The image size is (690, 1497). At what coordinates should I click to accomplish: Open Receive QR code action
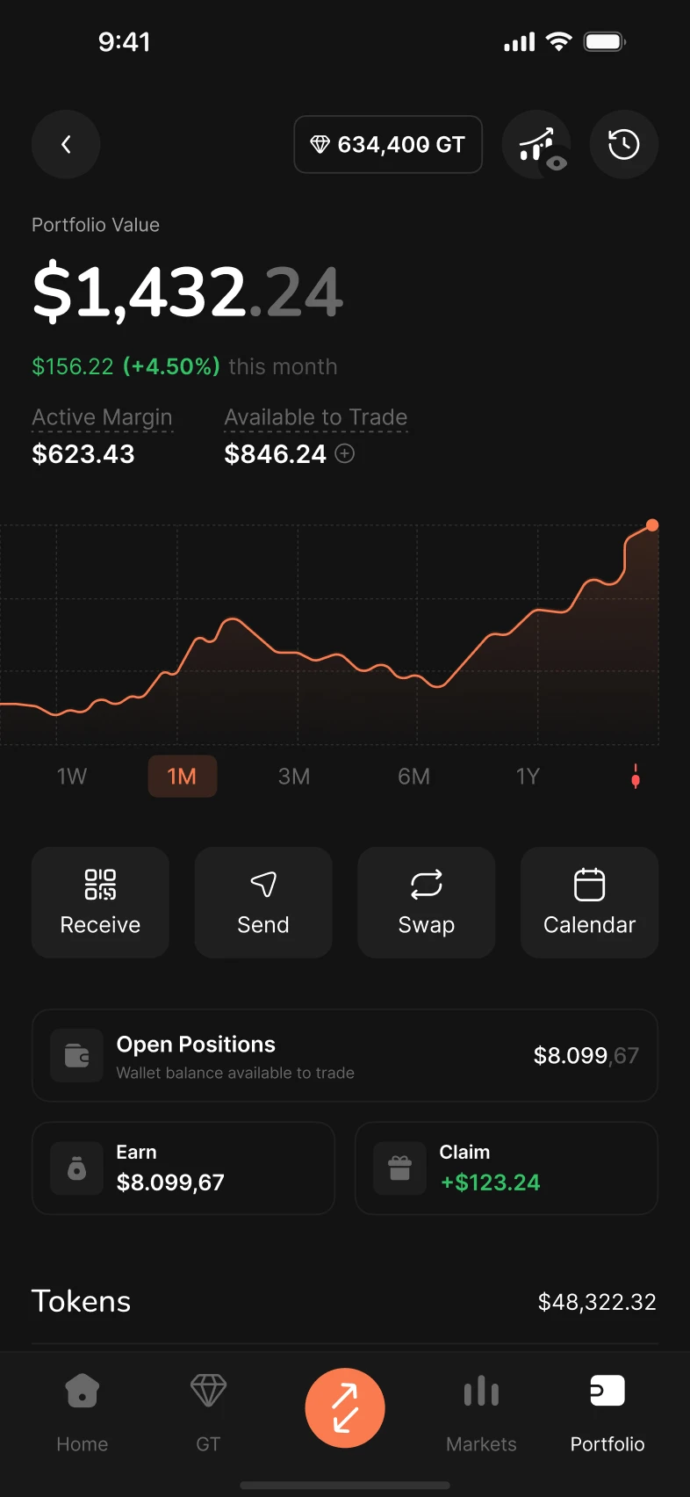(x=100, y=902)
